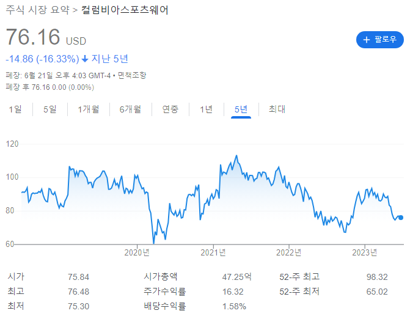Show the 최대 maximum range tab
This screenshot has width=410, height=316.
coord(277,109)
